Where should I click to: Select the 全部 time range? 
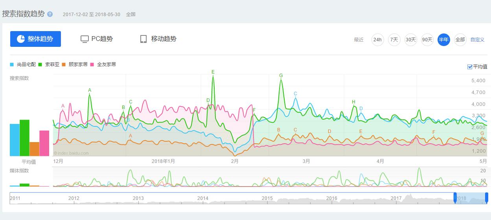pos(460,40)
